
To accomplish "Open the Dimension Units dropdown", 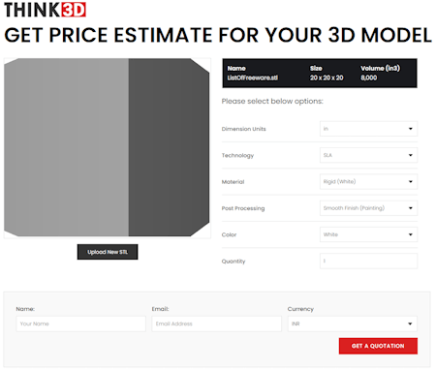I will pos(368,129).
